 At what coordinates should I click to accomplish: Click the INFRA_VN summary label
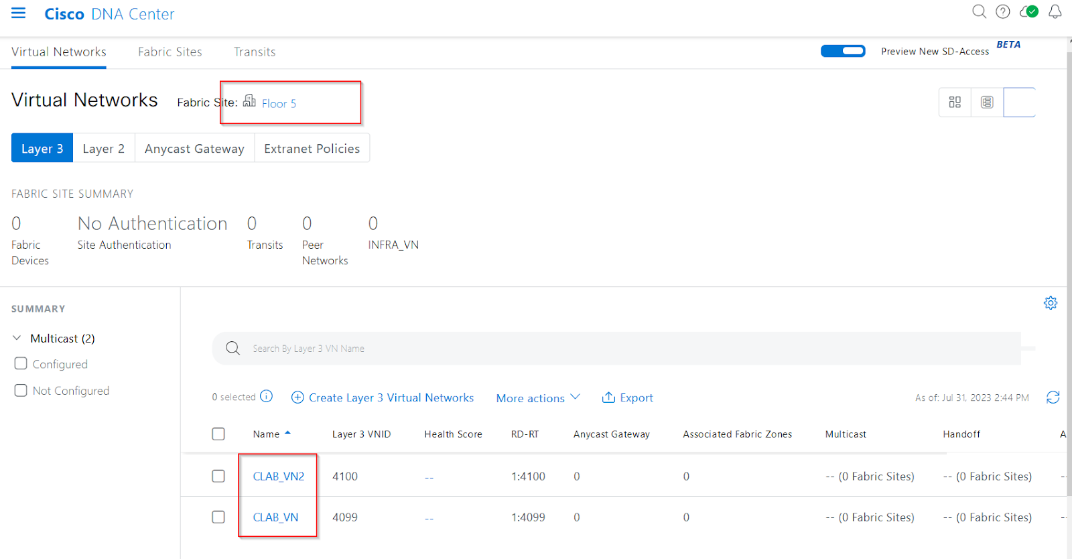coord(393,245)
